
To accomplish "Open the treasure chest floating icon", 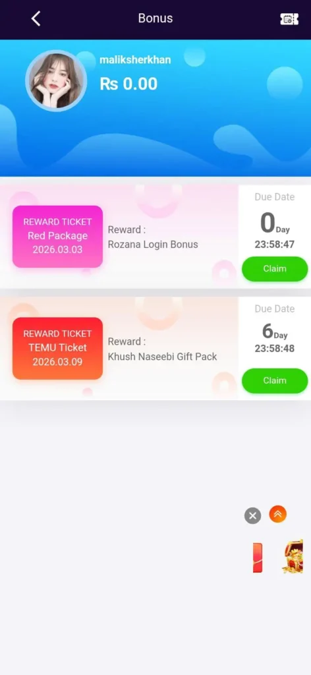I will tap(293, 556).
